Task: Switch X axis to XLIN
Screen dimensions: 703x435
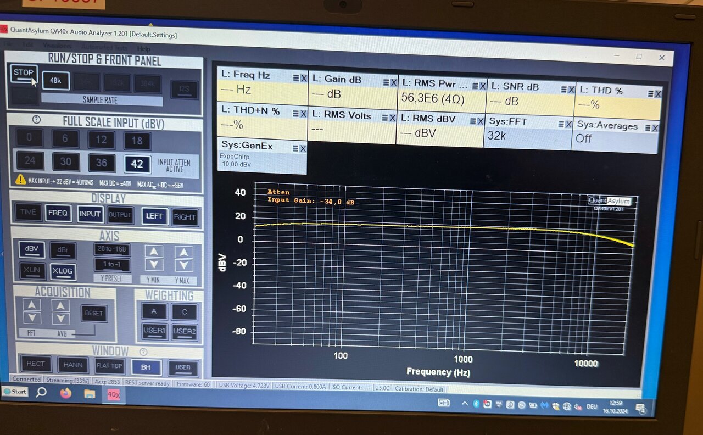Action: click(x=32, y=270)
